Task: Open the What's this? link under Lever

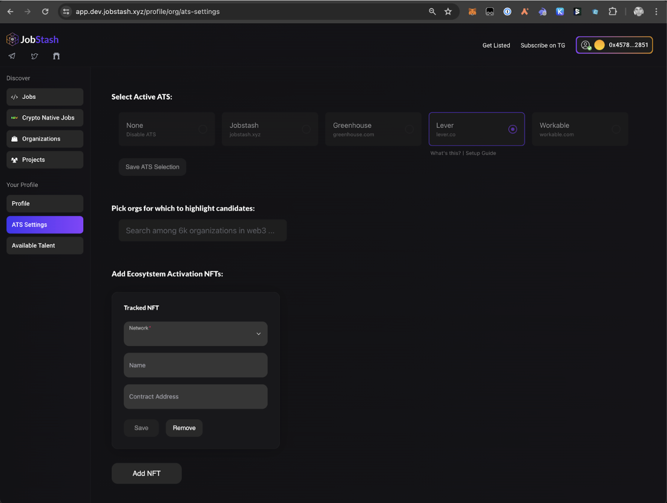Action: [x=445, y=153]
